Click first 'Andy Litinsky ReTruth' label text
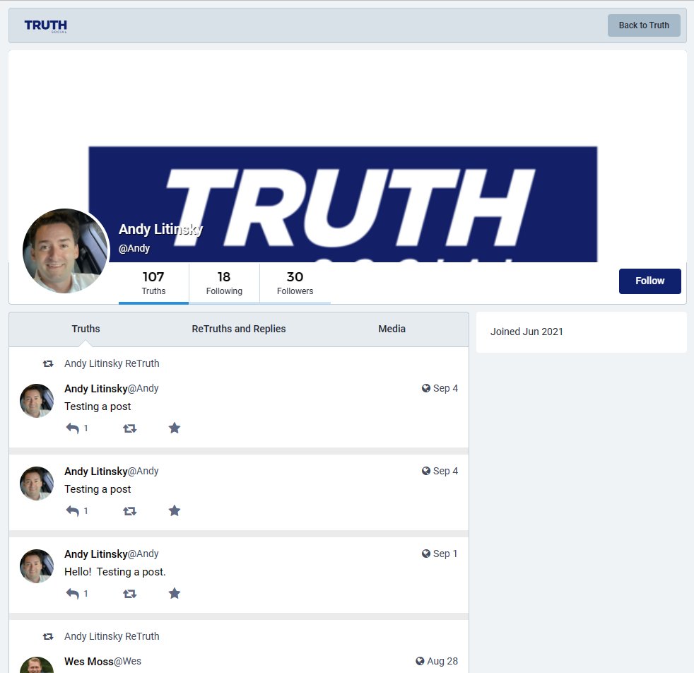 112,363
